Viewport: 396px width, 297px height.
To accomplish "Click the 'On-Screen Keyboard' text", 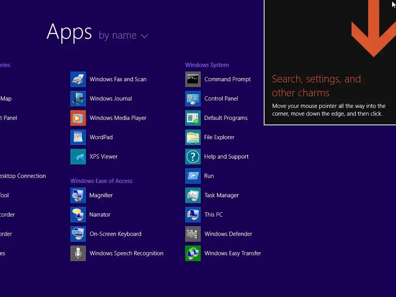I will [x=115, y=234].
